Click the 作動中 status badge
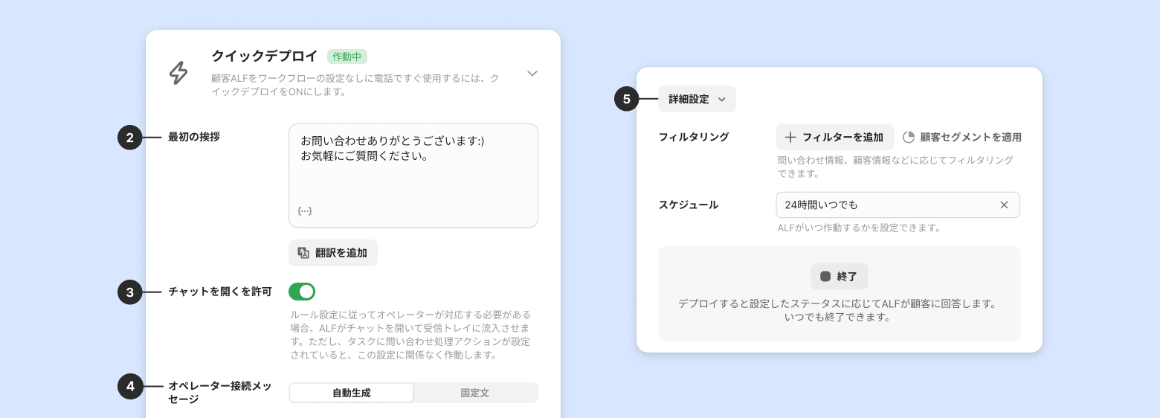Image resolution: width=1160 pixels, height=418 pixels. (347, 57)
